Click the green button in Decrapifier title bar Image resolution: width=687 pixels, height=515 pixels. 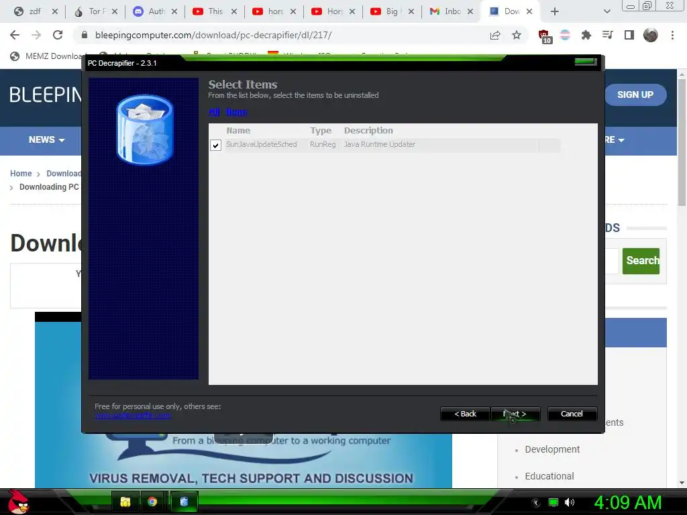(x=586, y=62)
